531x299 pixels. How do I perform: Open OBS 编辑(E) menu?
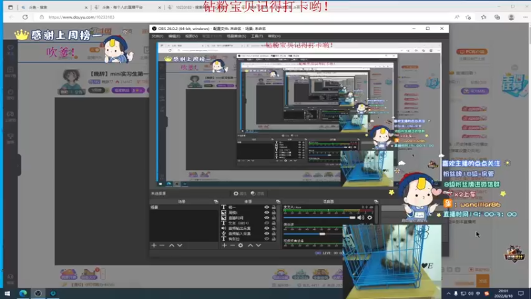click(174, 36)
